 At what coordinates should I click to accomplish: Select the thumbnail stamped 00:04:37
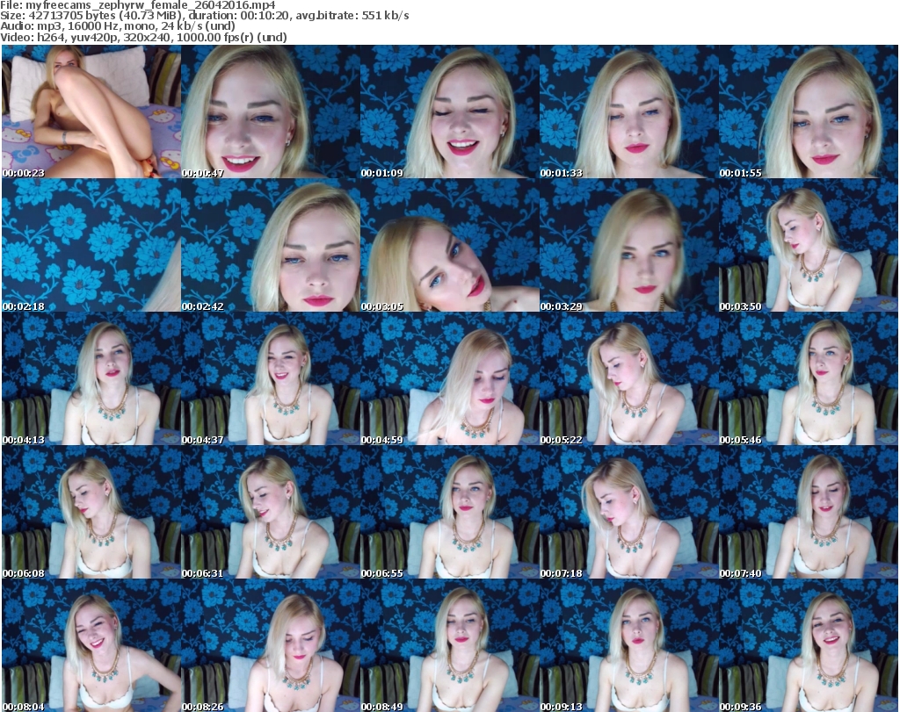tap(271, 378)
